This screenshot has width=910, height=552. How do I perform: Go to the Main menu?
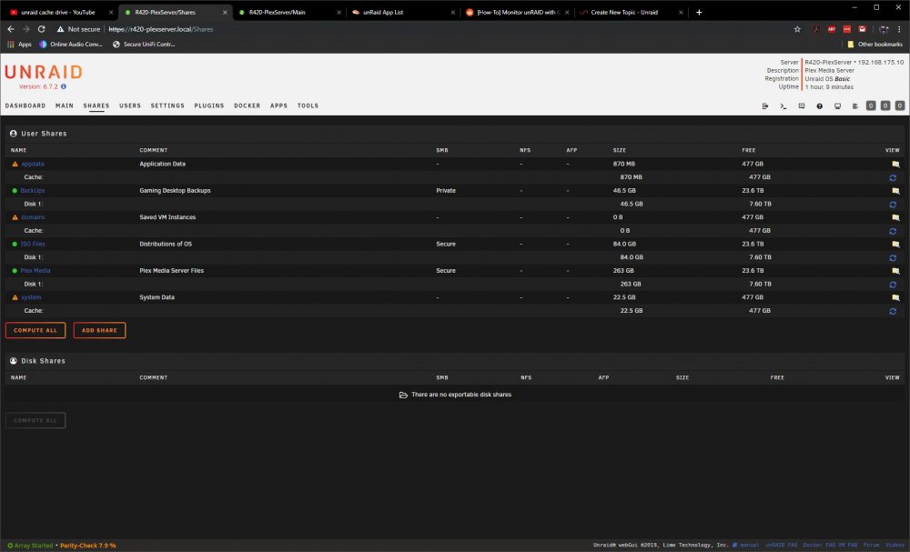65,106
